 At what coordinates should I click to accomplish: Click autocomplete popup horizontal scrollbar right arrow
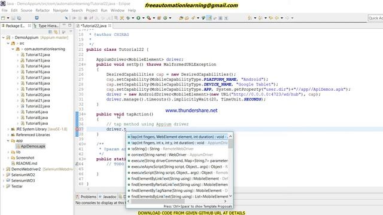pyautogui.click(x=225, y=201)
